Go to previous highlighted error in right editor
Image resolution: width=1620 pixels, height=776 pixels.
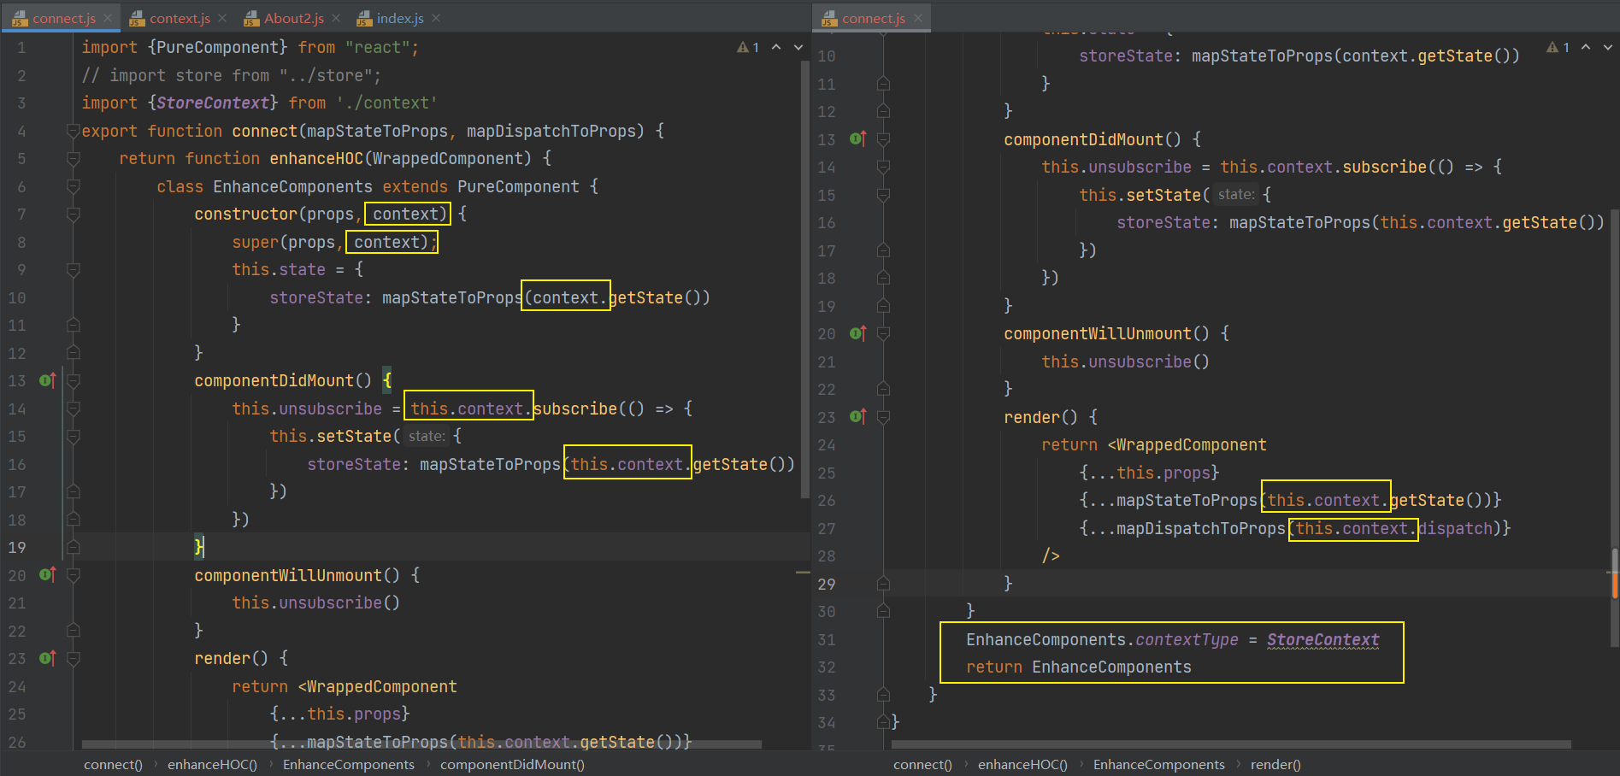coord(1586,48)
